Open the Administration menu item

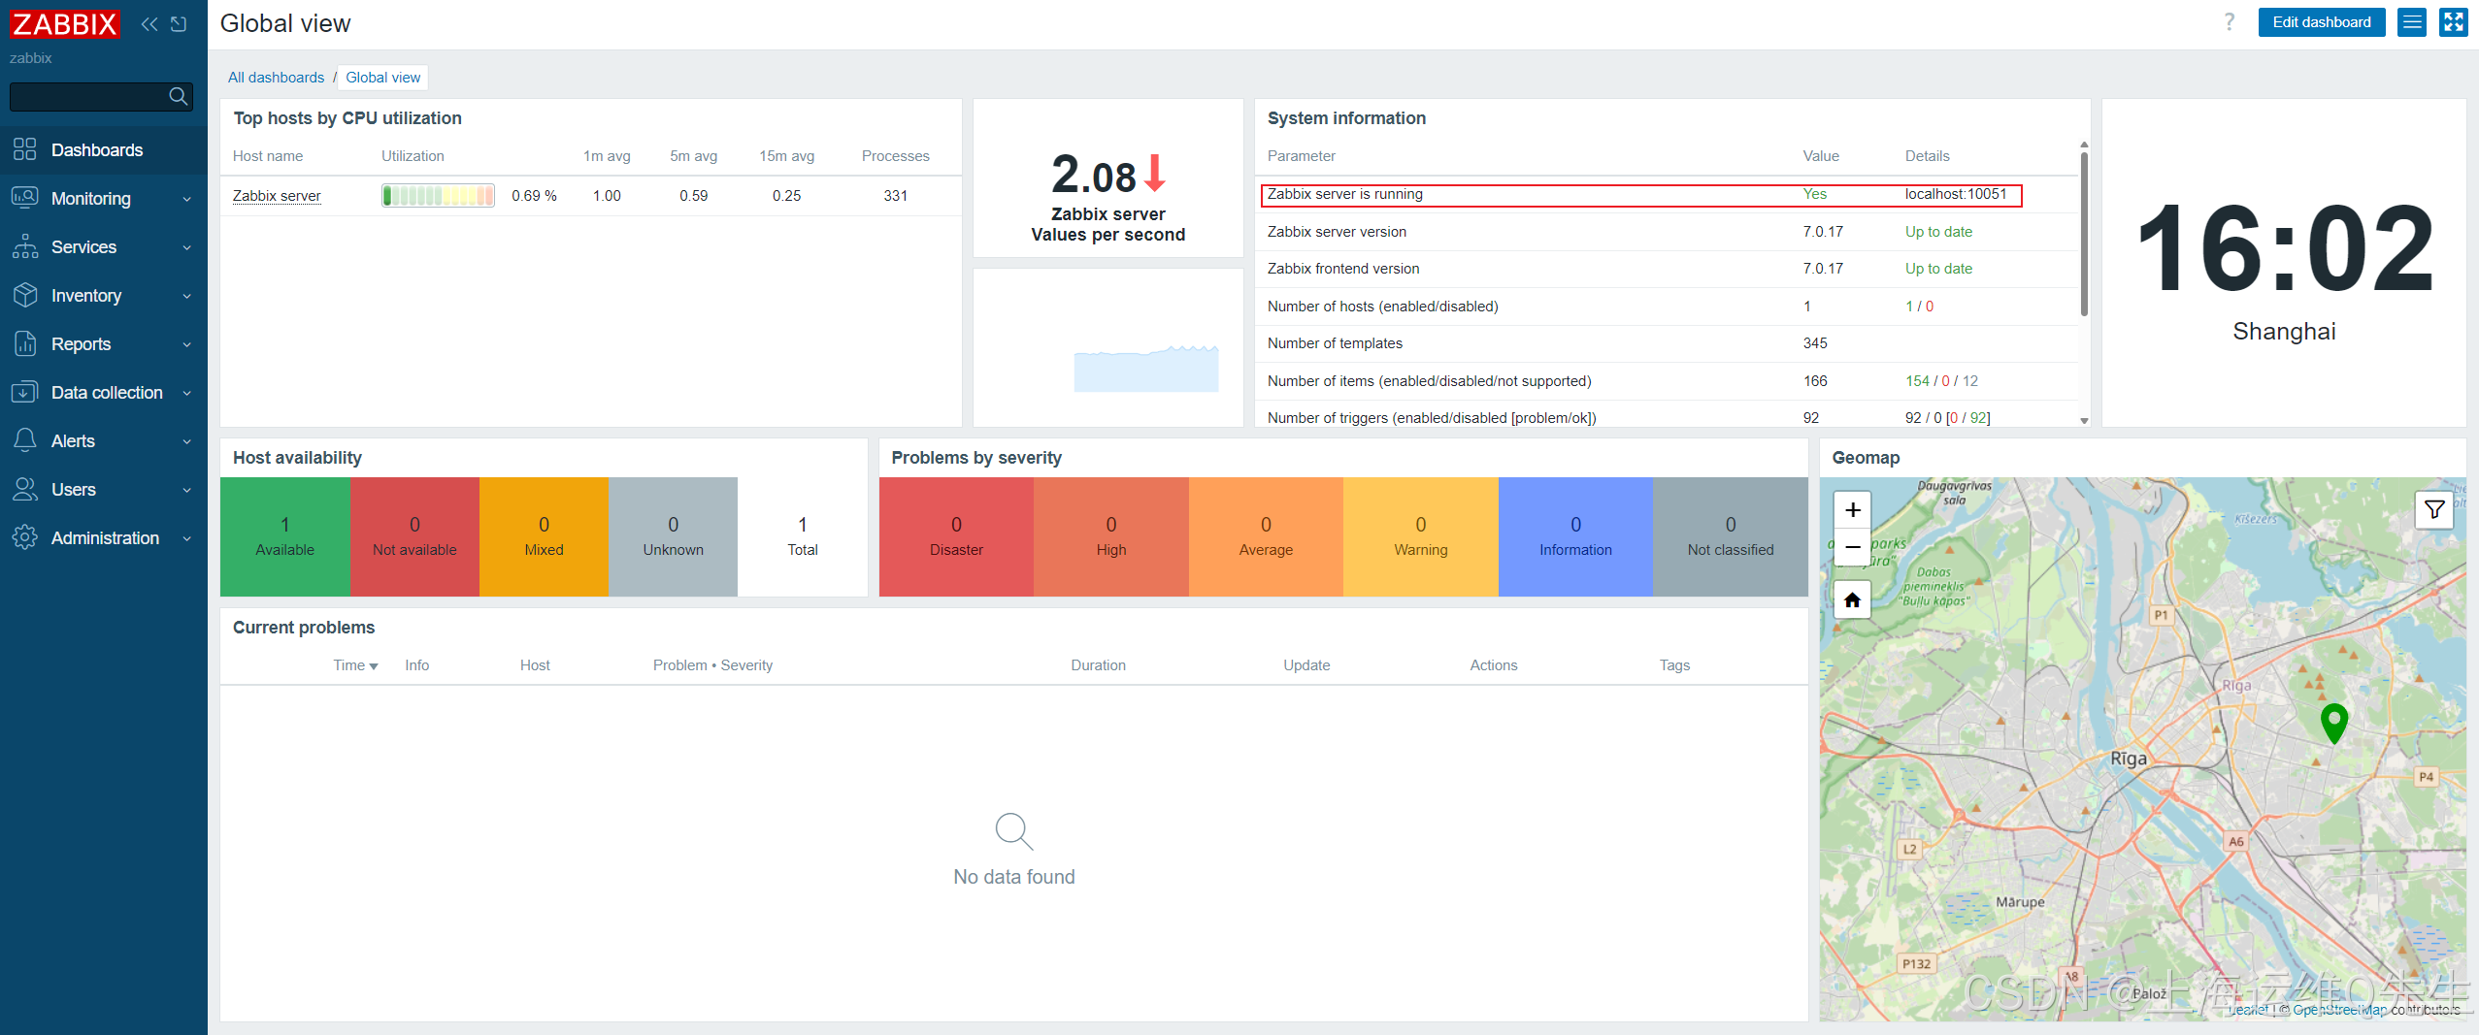click(x=104, y=537)
